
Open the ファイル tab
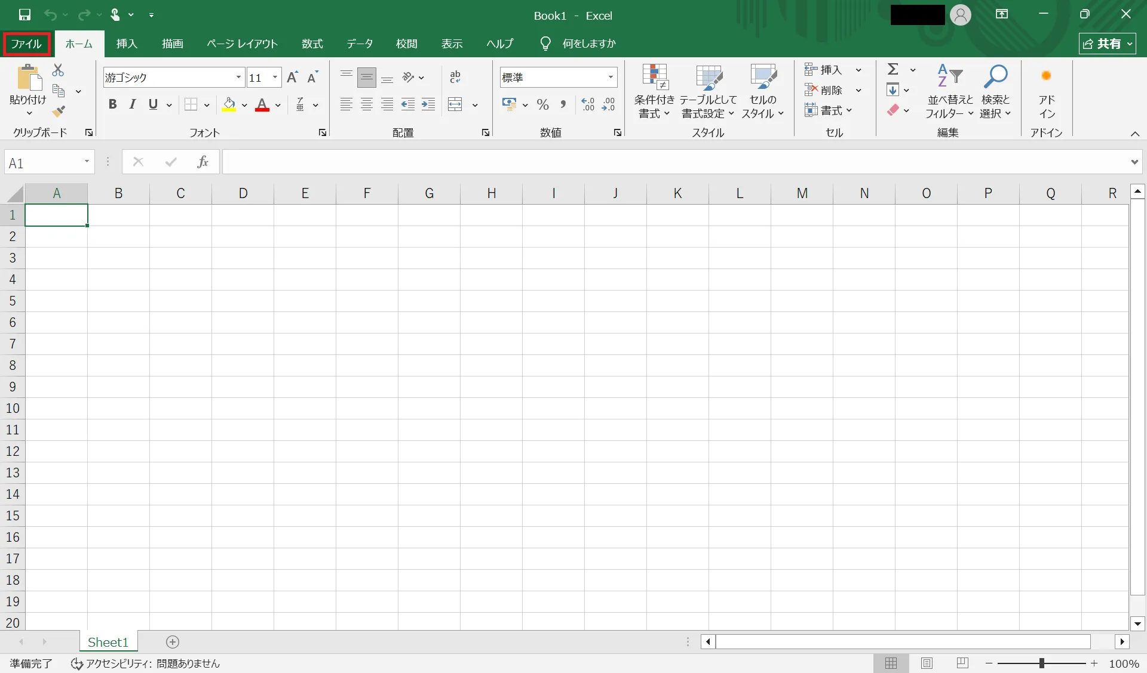point(26,44)
